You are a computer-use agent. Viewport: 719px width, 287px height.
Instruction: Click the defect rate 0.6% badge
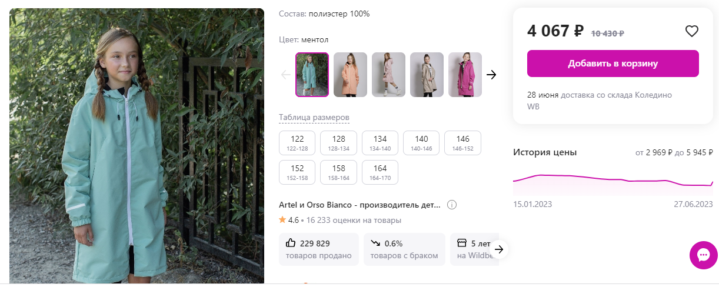click(404, 249)
